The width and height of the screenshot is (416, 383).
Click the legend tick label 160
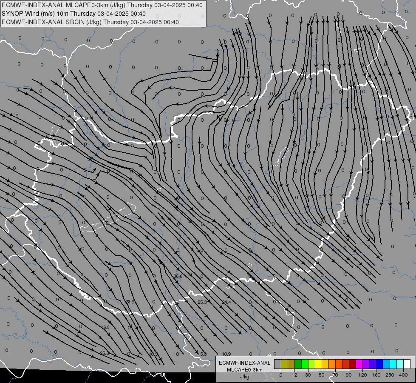[376, 375]
